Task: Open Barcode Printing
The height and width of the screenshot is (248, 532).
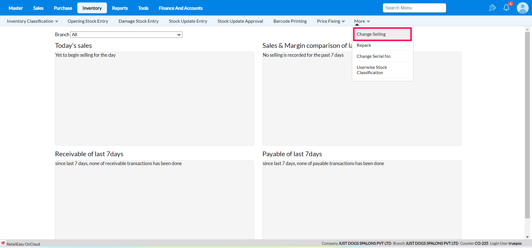Action: (290, 21)
